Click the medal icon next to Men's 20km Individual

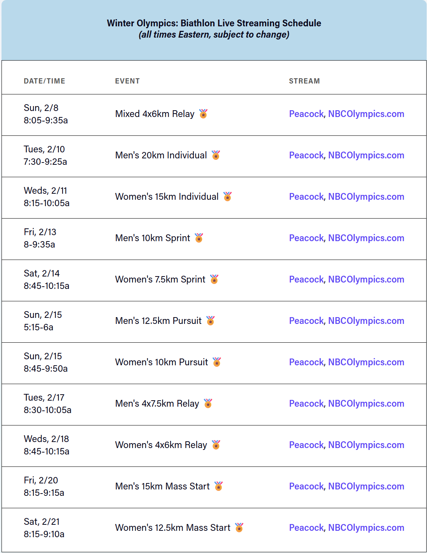[x=216, y=155]
